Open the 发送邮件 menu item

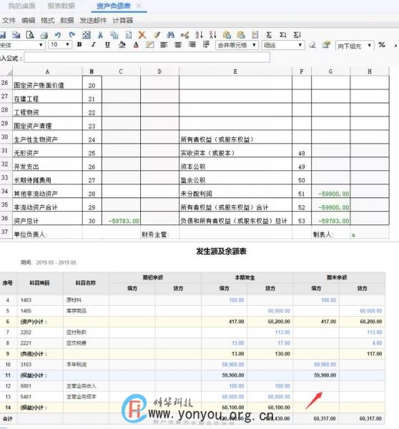click(93, 20)
